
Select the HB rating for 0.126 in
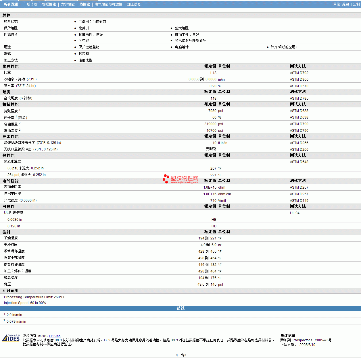[x=214, y=226]
